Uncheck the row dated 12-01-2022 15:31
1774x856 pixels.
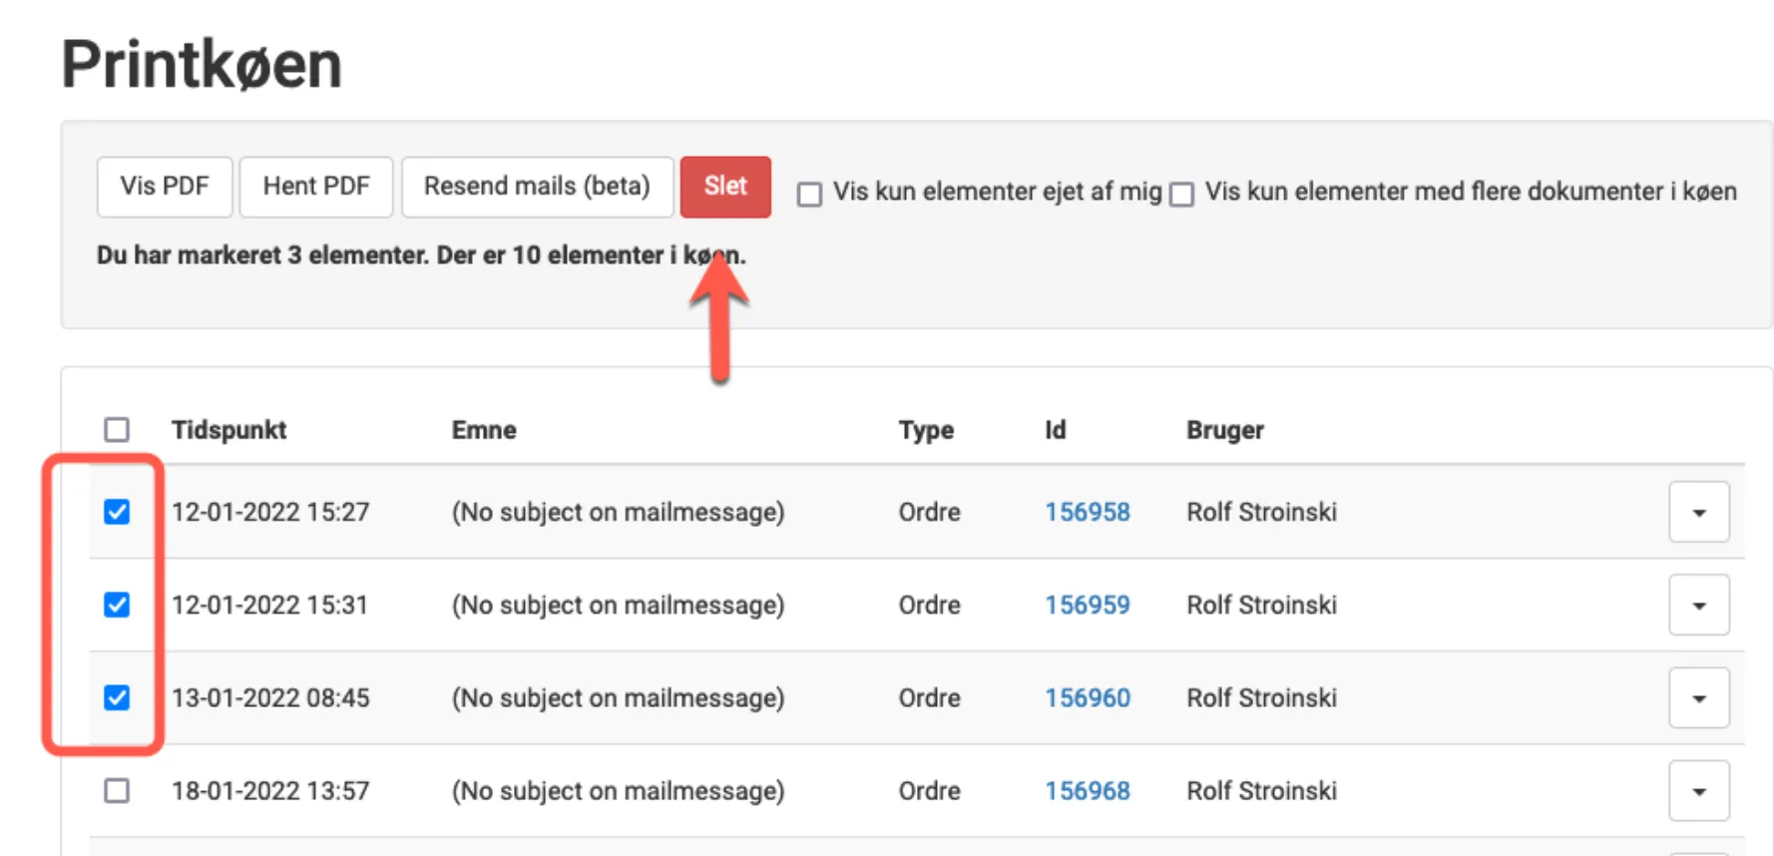click(117, 605)
